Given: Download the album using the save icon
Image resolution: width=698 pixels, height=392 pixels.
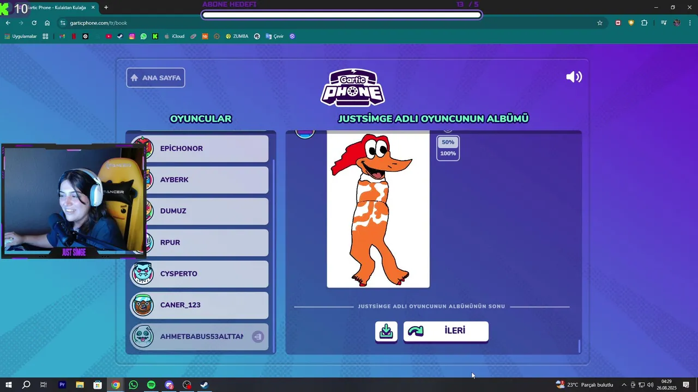Looking at the screenshot, I should [386, 331].
